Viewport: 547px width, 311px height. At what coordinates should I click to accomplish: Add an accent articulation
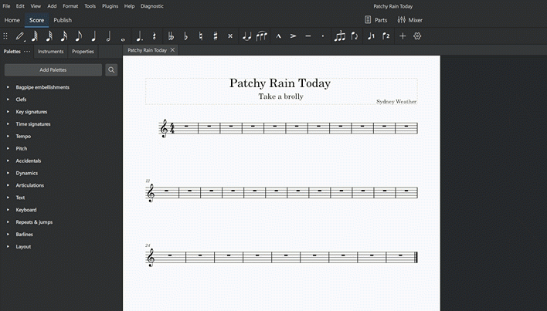(294, 36)
